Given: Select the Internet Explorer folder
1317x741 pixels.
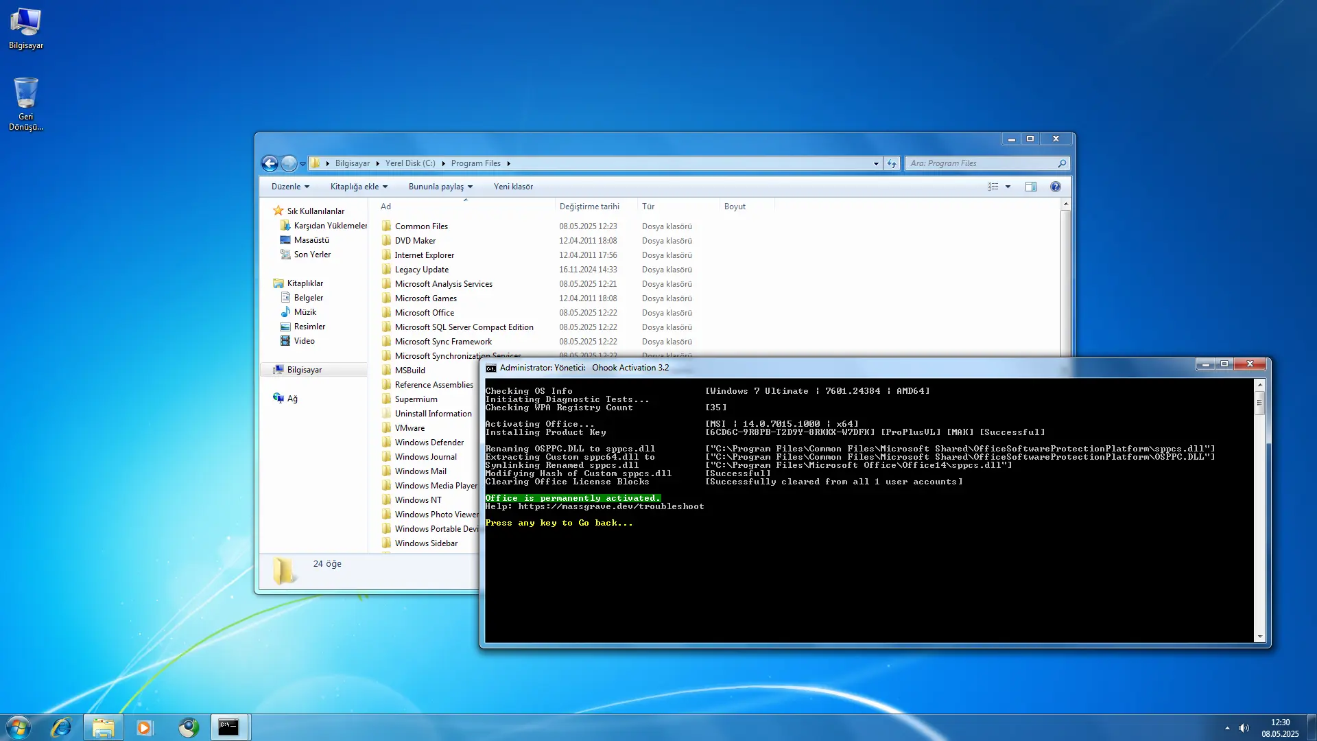Looking at the screenshot, I should tap(424, 255).
